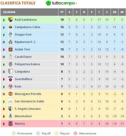Click the Munxhufuni down-arrow trend indicator

(x=4, y=116)
